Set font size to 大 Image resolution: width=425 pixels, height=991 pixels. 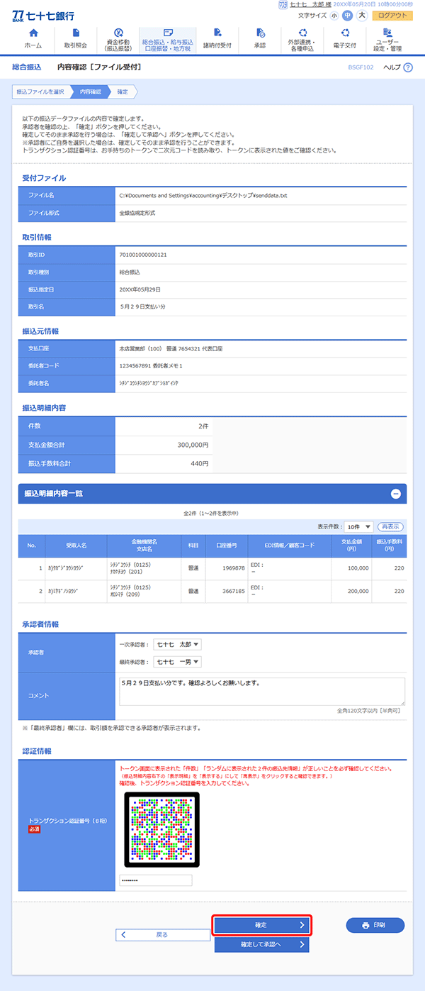361,15
